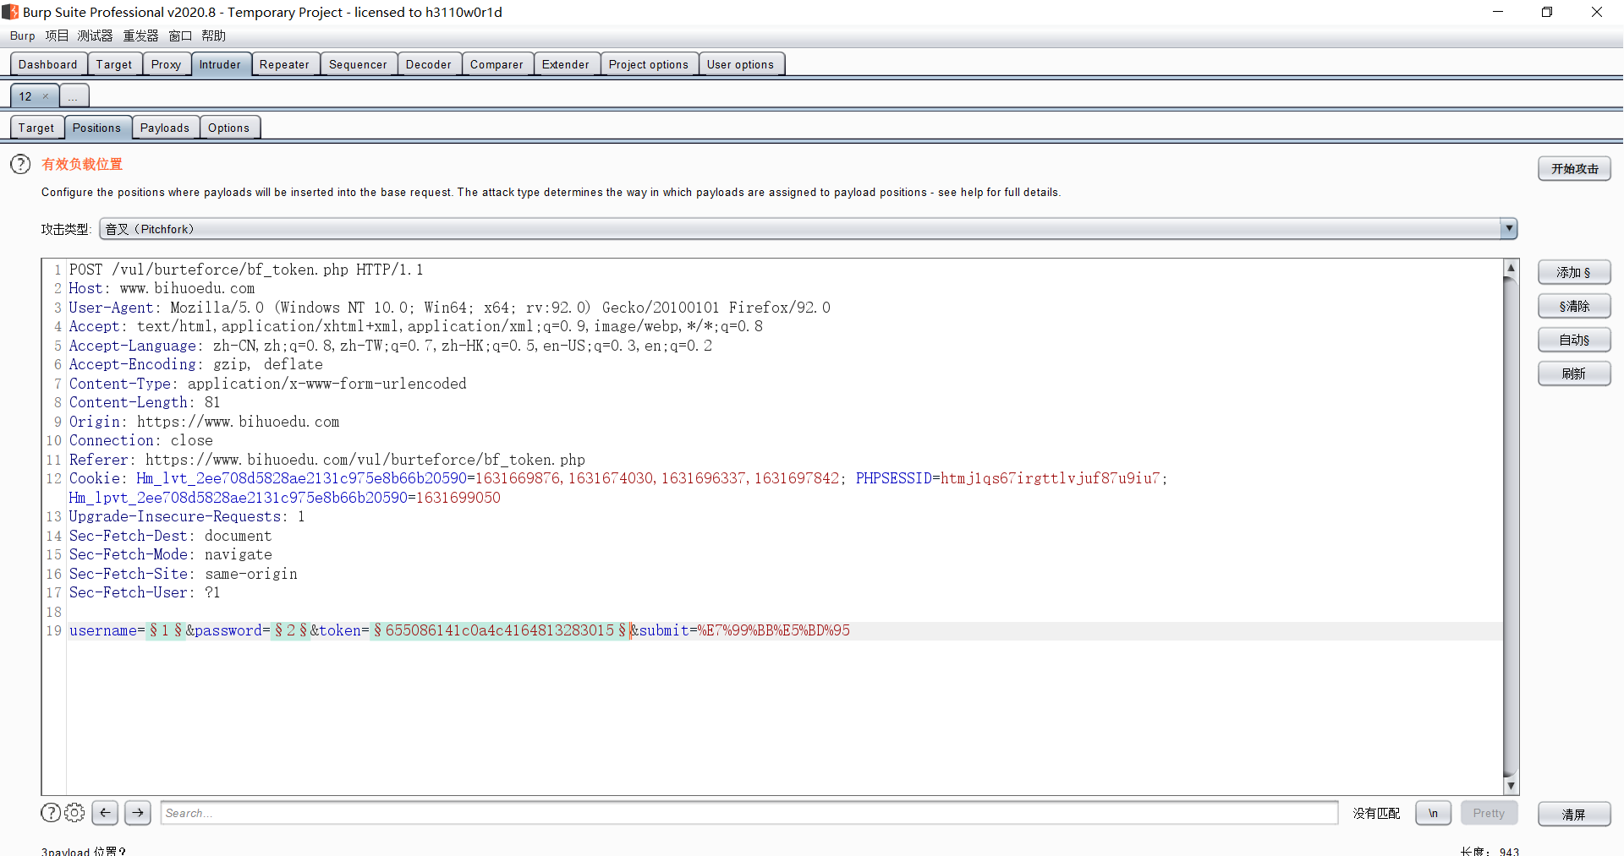Click the §清除 clear markers button
Screen dimensions: 1624x856
(x=1574, y=306)
